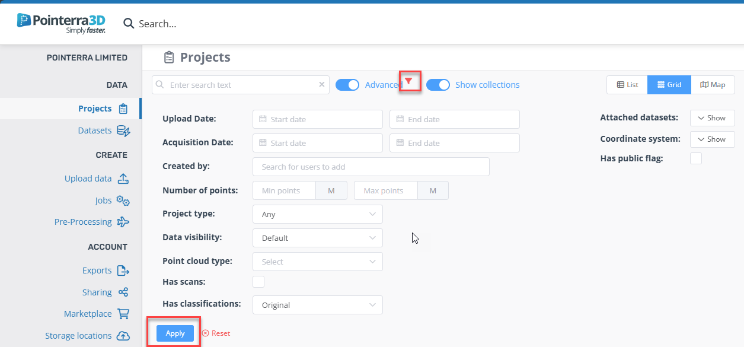The image size is (744, 347).
Task: Open the Project type dropdown
Action: [318, 214]
